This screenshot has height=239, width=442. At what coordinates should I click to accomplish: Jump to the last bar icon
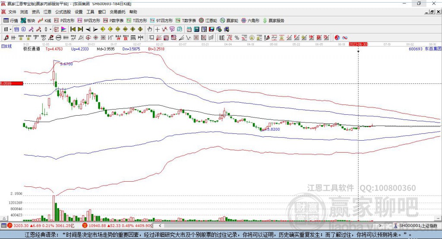point(80,29)
